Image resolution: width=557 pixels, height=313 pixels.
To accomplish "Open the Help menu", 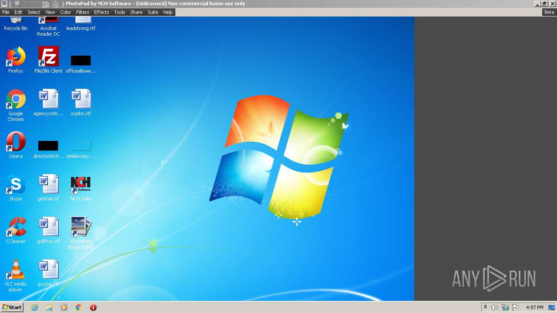I will tap(168, 12).
